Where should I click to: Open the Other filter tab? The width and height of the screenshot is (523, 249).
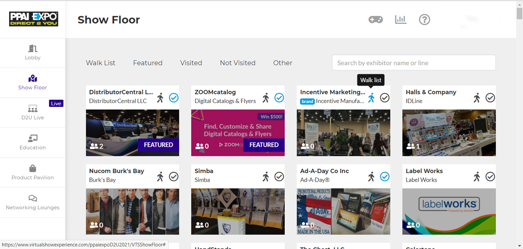282,63
